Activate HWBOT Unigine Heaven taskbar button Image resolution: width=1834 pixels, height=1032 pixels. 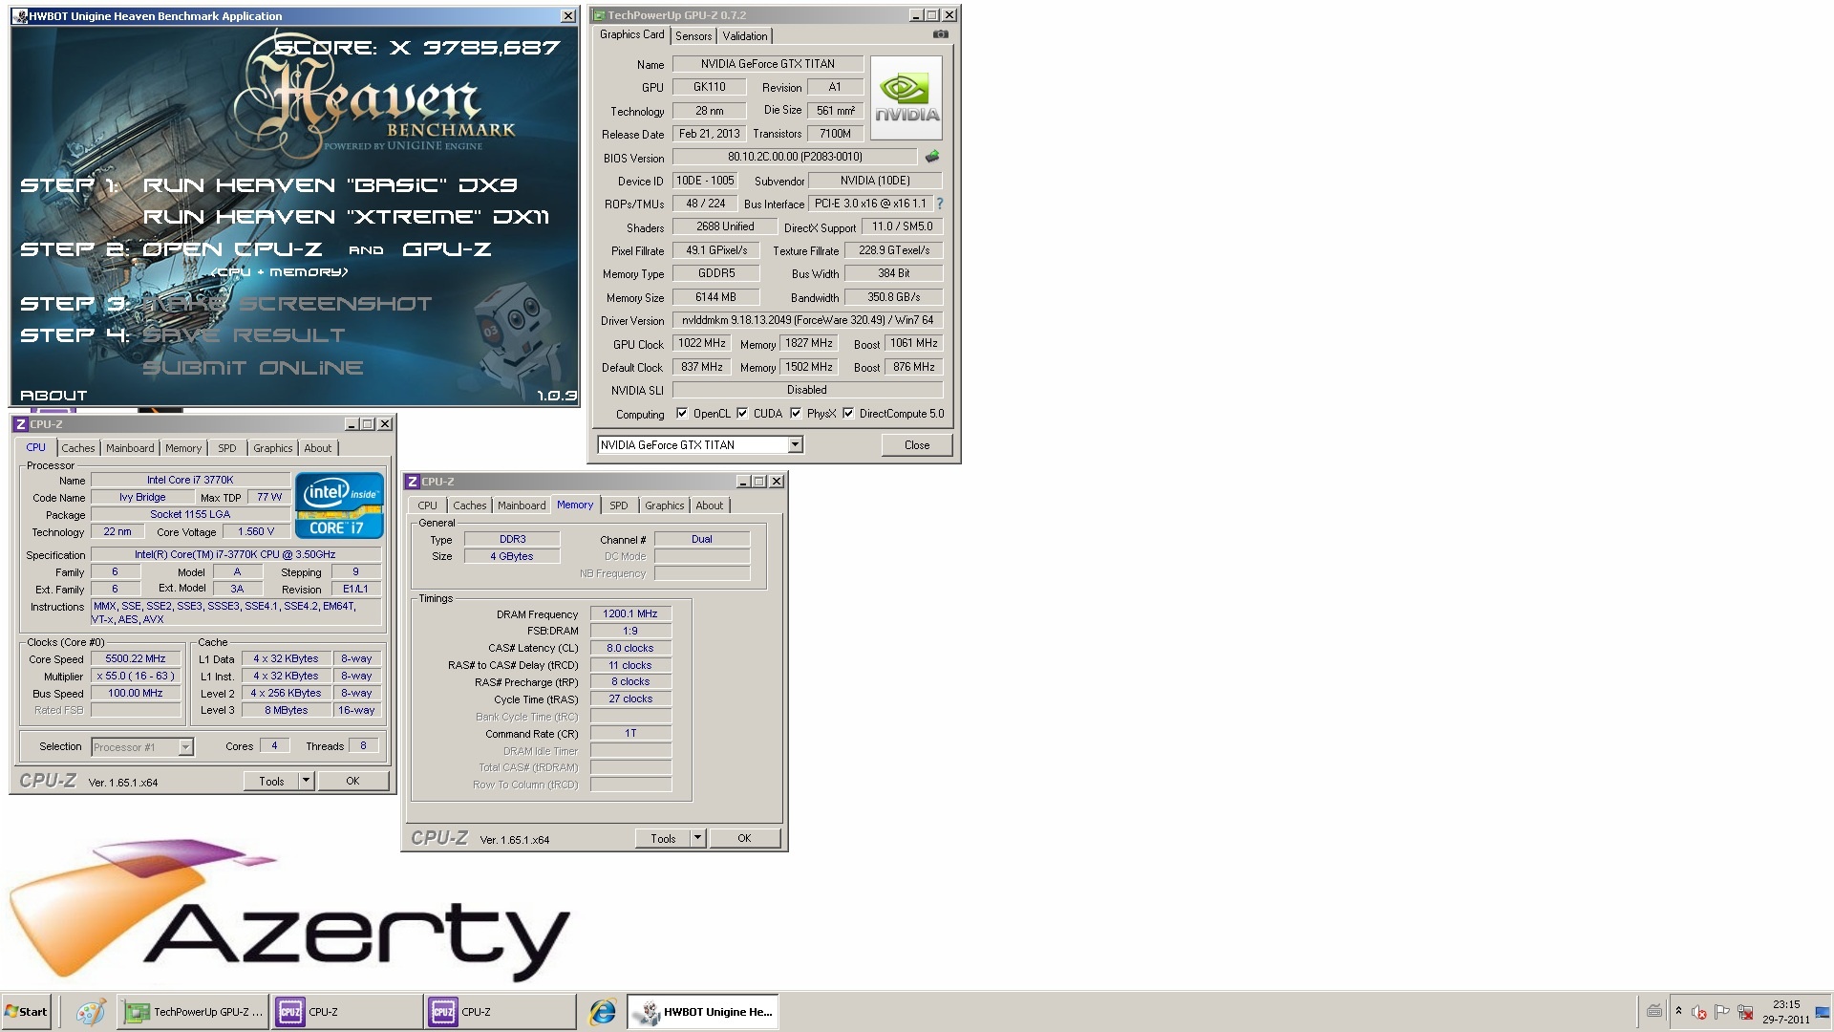coord(703,1012)
